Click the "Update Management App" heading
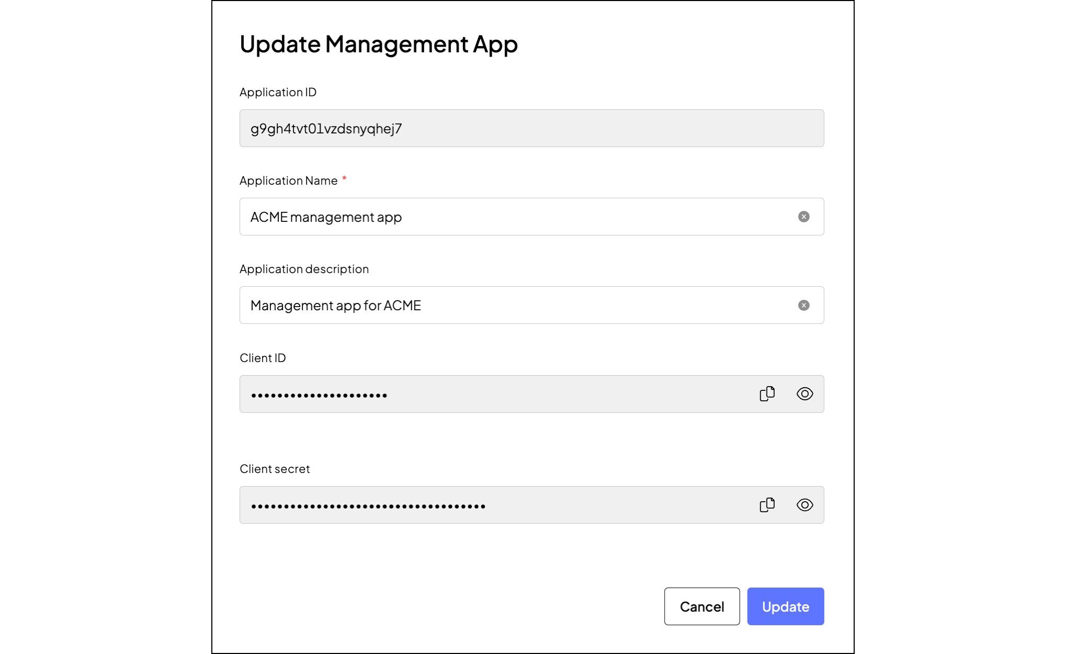 378,44
